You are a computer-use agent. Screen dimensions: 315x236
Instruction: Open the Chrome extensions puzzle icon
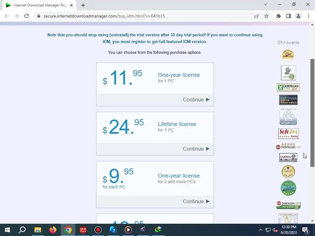pos(279,16)
